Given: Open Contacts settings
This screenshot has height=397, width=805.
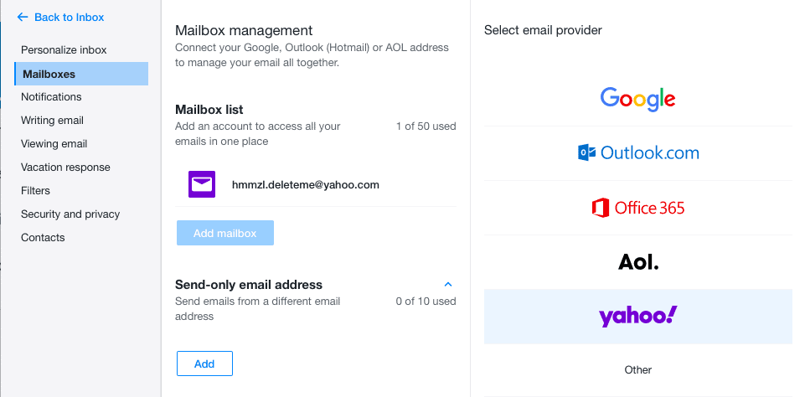Looking at the screenshot, I should [x=43, y=237].
